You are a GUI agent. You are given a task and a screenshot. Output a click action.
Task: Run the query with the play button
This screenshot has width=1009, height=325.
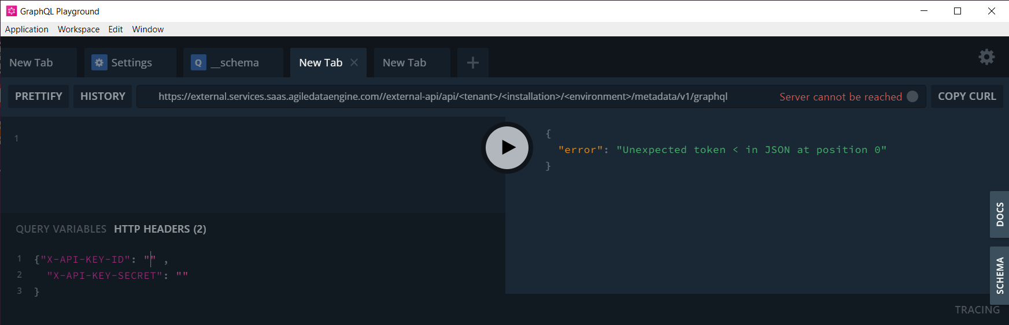point(507,148)
